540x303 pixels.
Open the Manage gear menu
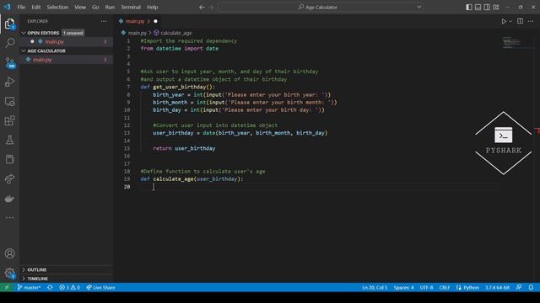tap(9, 274)
